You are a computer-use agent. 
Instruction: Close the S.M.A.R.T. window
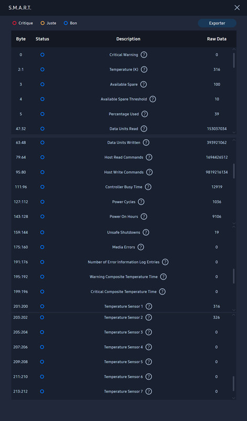point(237,8)
